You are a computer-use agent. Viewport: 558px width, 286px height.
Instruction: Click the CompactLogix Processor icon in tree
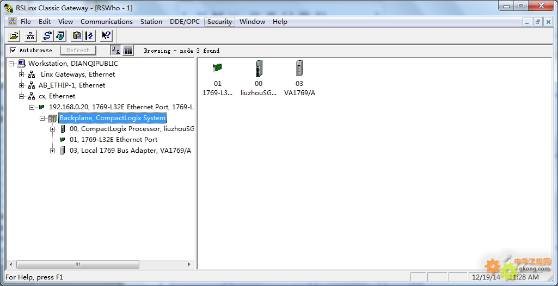63,129
